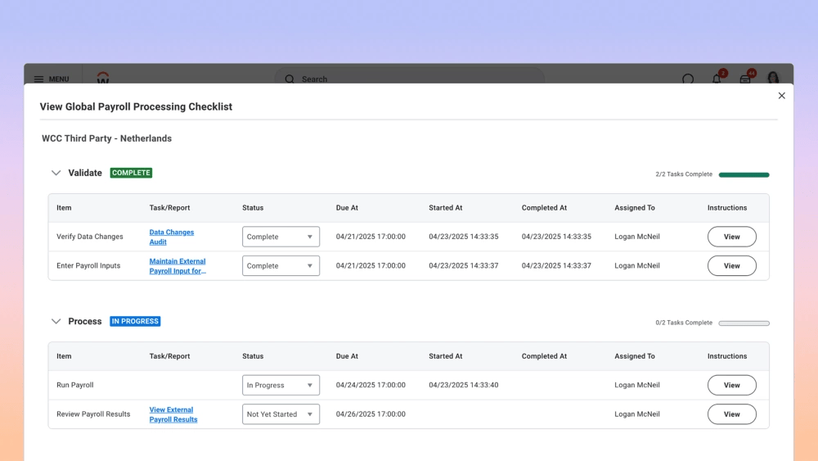Click 'View Global Payroll Processing Checklist' title

point(136,106)
